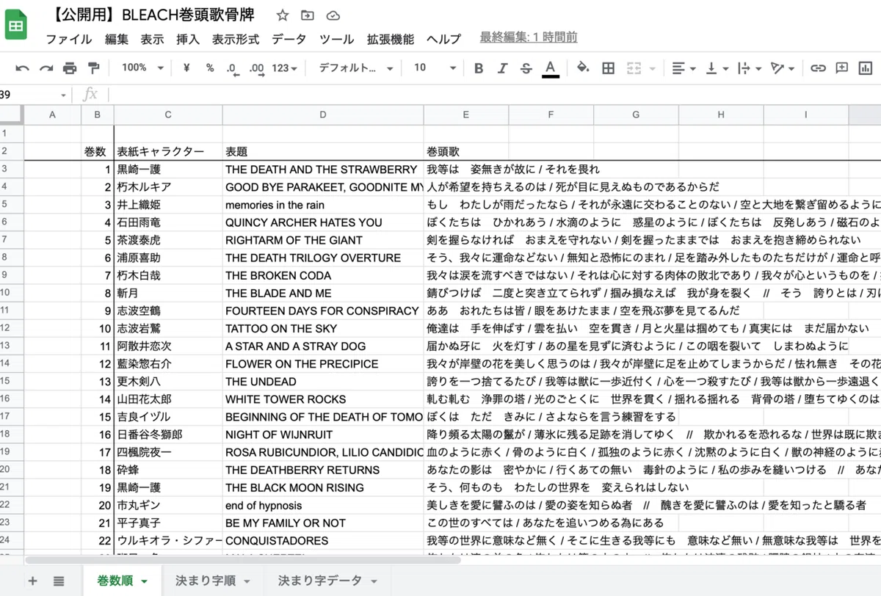Open merge cells dropdown arrow
881x596 pixels.
pyautogui.click(x=652, y=69)
